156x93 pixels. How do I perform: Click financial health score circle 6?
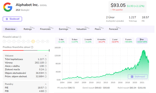[x=33, y=41]
